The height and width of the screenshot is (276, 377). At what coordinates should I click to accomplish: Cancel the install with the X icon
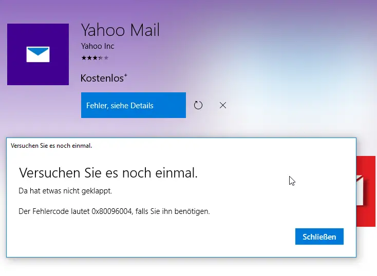pos(223,105)
